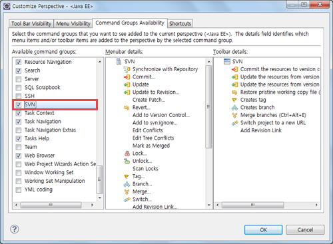This screenshot has height=244, width=333.
Task: Click the Merge branches icon in Toolbar details
Action: pyautogui.click(x=234, y=115)
